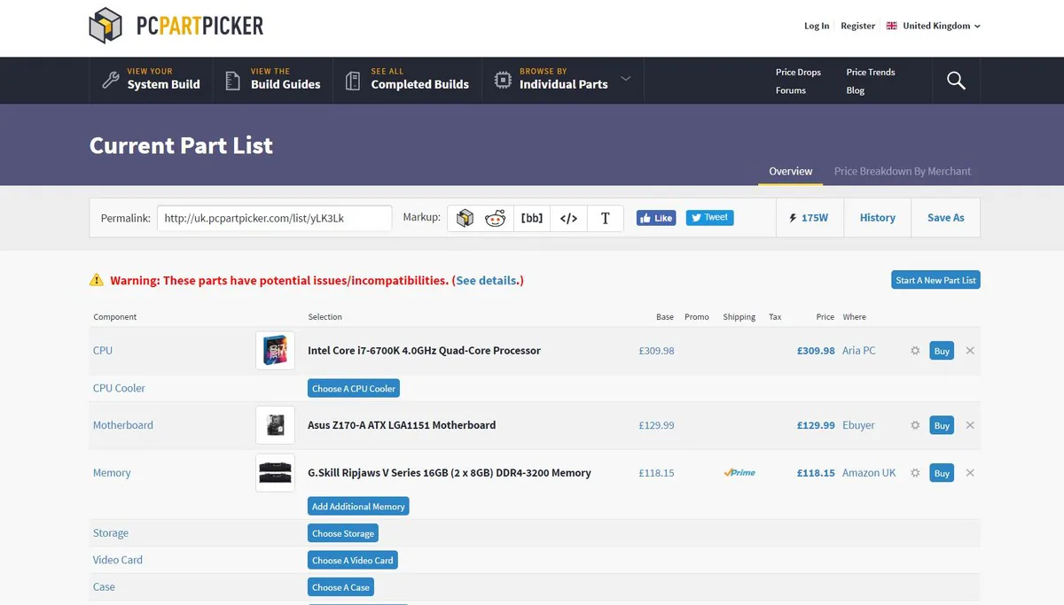Choose BBCode markup format
Viewport: 1064px width, 605px height.
point(532,218)
